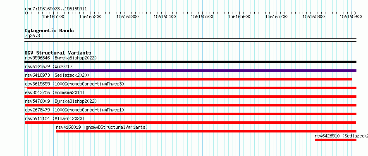Select the red nsv4166019 variant bar
Screen dimensions: 368x156
coord(206,131)
